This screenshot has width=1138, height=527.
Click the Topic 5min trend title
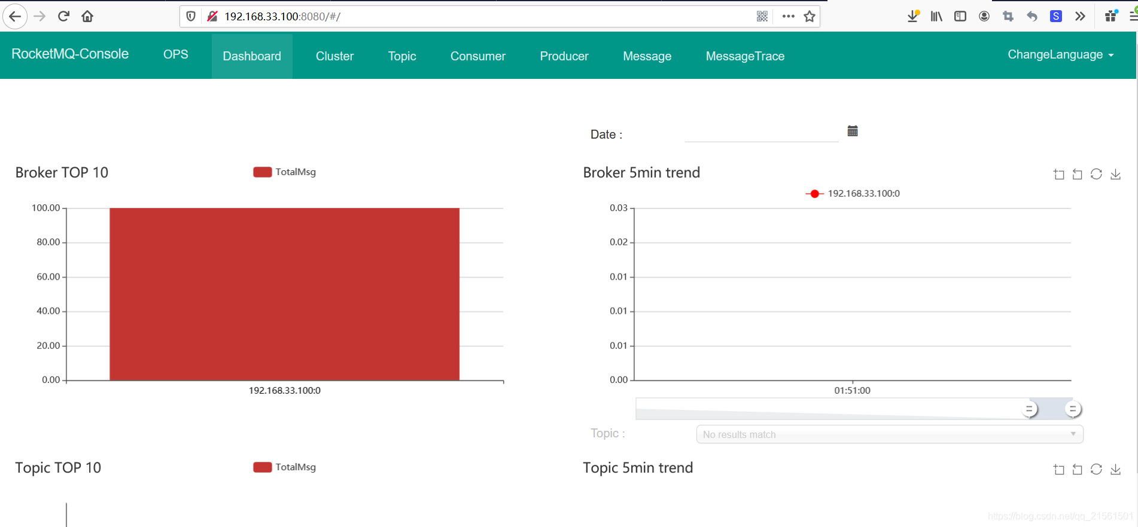coord(638,468)
